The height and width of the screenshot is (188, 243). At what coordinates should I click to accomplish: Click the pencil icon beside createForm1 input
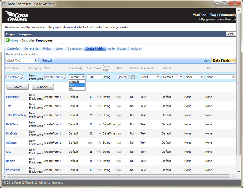pos(65,77)
